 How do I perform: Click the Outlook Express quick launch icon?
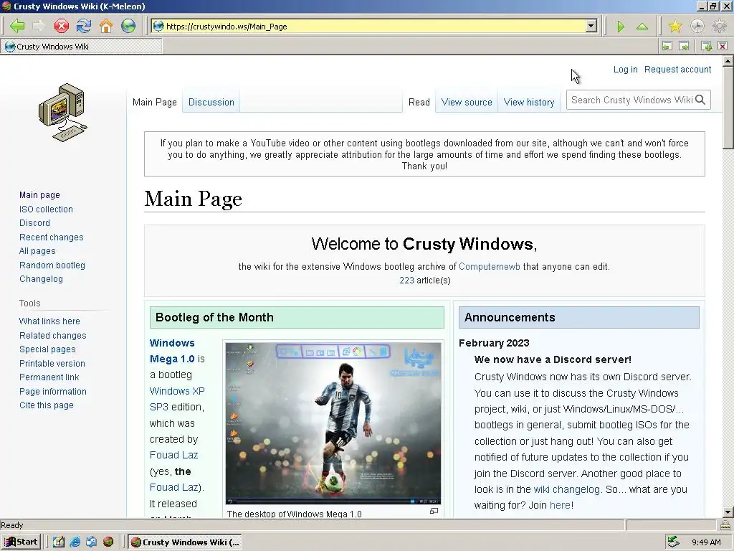(92, 542)
